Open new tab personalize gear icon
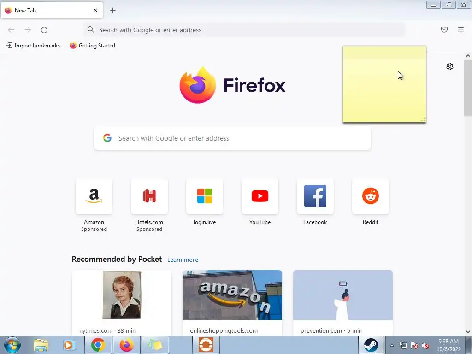This screenshot has height=354, width=472. pyautogui.click(x=450, y=66)
